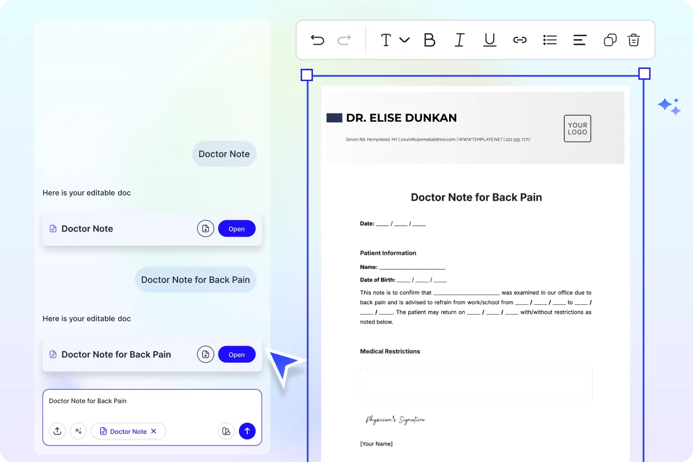Send the prompt with the arrow button
The height and width of the screenshot is (462, 693).
click(247, 431)
